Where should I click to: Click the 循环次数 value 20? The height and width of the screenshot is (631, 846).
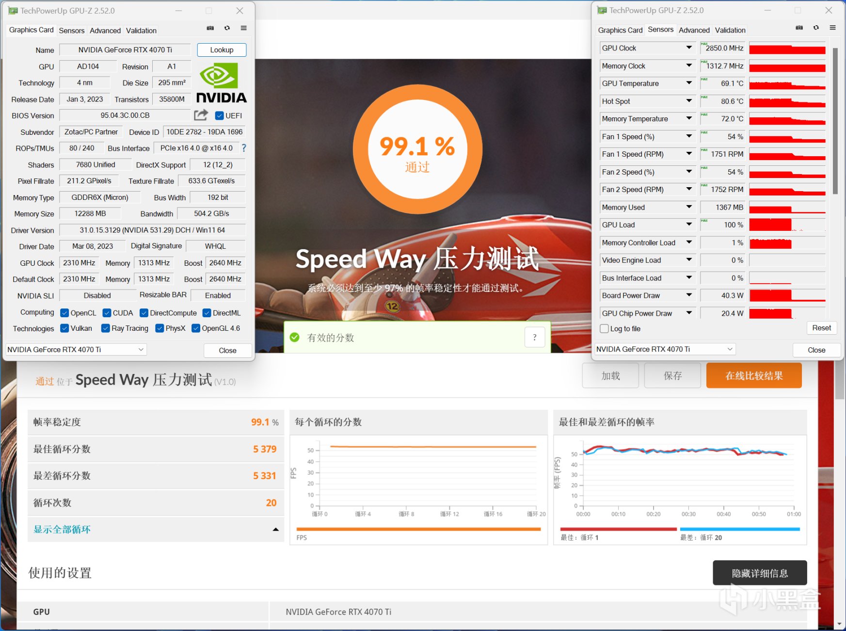point(271,503)
